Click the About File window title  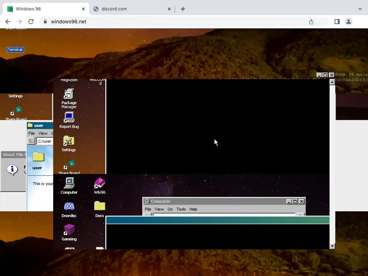coord(14,155)
